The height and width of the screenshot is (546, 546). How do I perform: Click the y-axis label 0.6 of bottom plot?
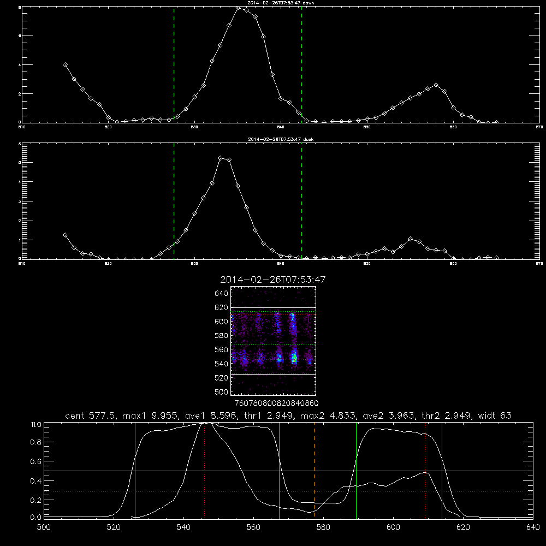[x=36, y=461]
